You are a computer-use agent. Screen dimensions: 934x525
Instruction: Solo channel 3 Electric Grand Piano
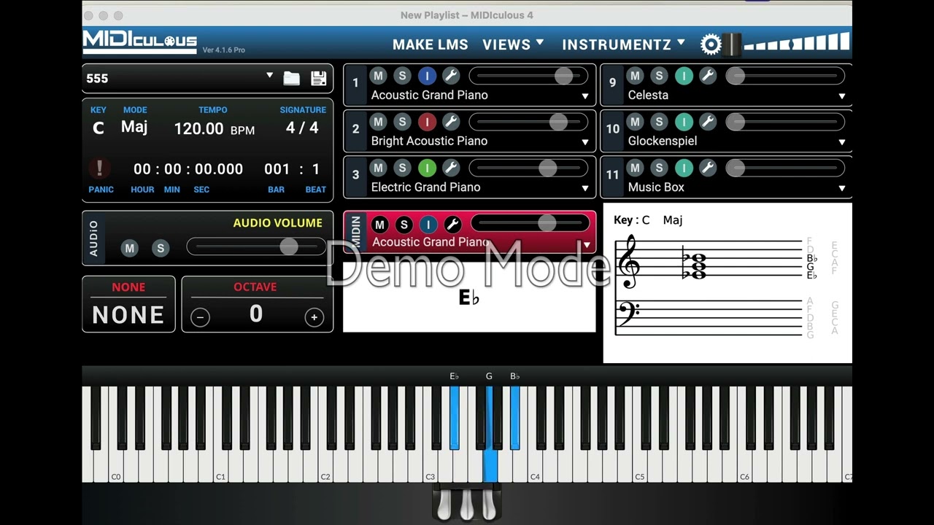[402, 168]
